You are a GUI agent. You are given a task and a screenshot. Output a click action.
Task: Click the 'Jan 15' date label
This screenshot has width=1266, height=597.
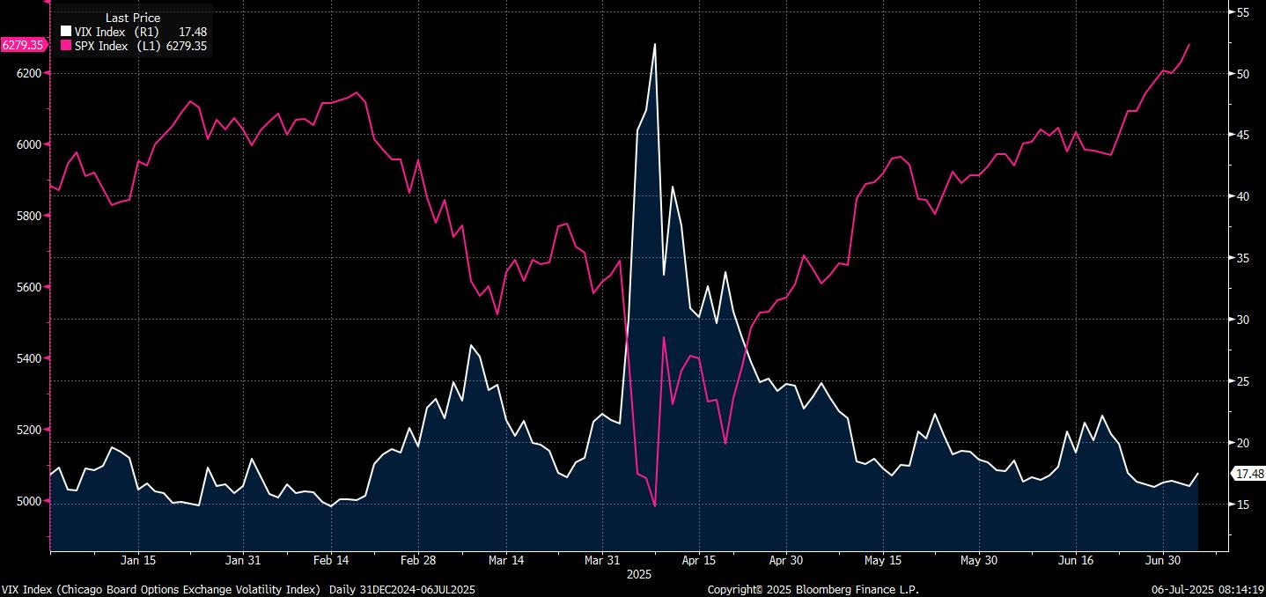(138, 560)
